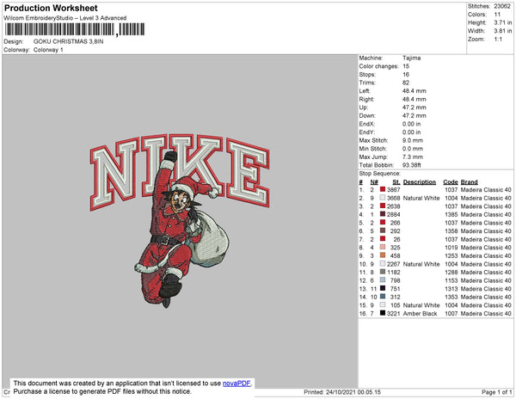Click the novaPDF hyperlink in the notice

pyautogui.click(x=238, y=384)
